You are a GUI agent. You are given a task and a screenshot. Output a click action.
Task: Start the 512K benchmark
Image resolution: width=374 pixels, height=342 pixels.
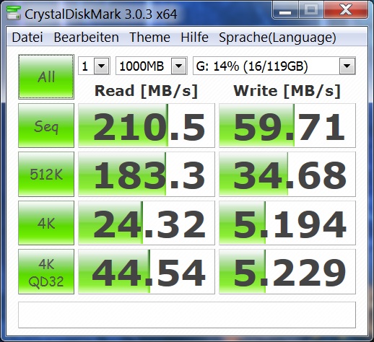coord(46,174)
